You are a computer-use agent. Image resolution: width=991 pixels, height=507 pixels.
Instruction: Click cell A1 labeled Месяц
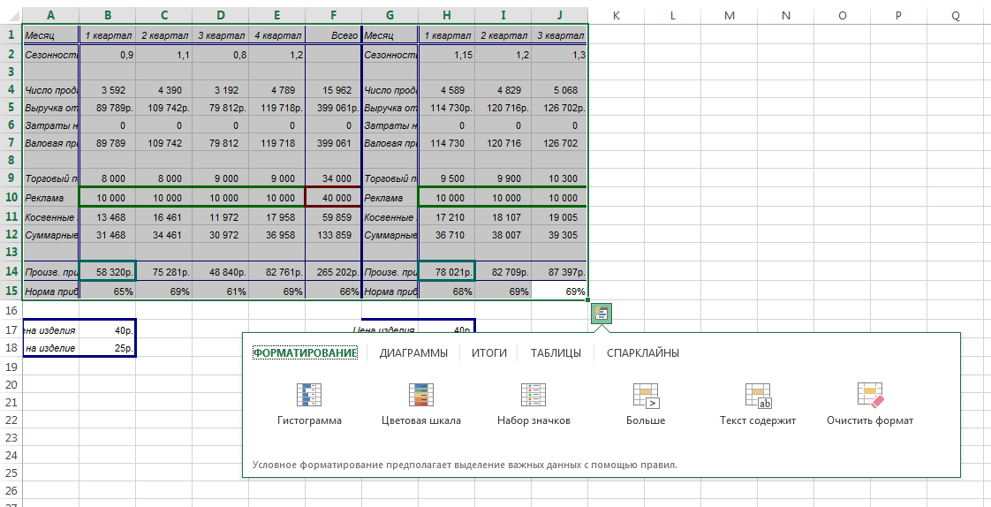pos(51,34)
